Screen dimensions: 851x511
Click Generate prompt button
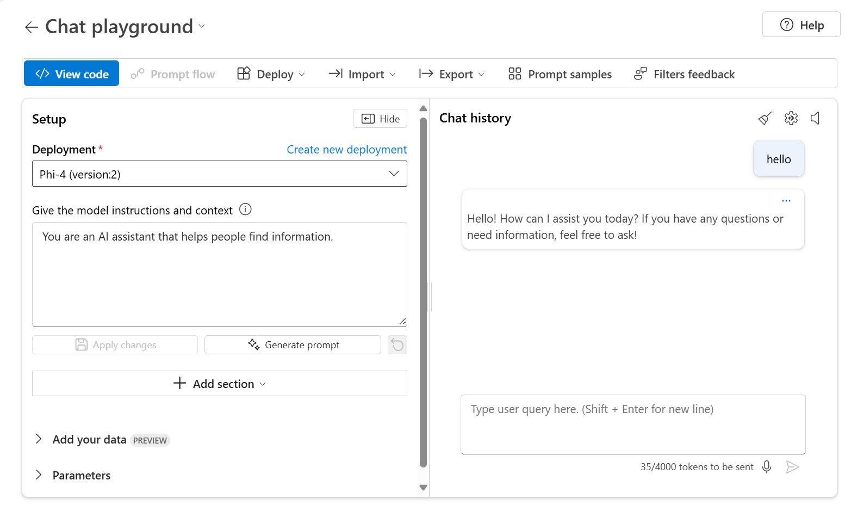coord(293,344)
